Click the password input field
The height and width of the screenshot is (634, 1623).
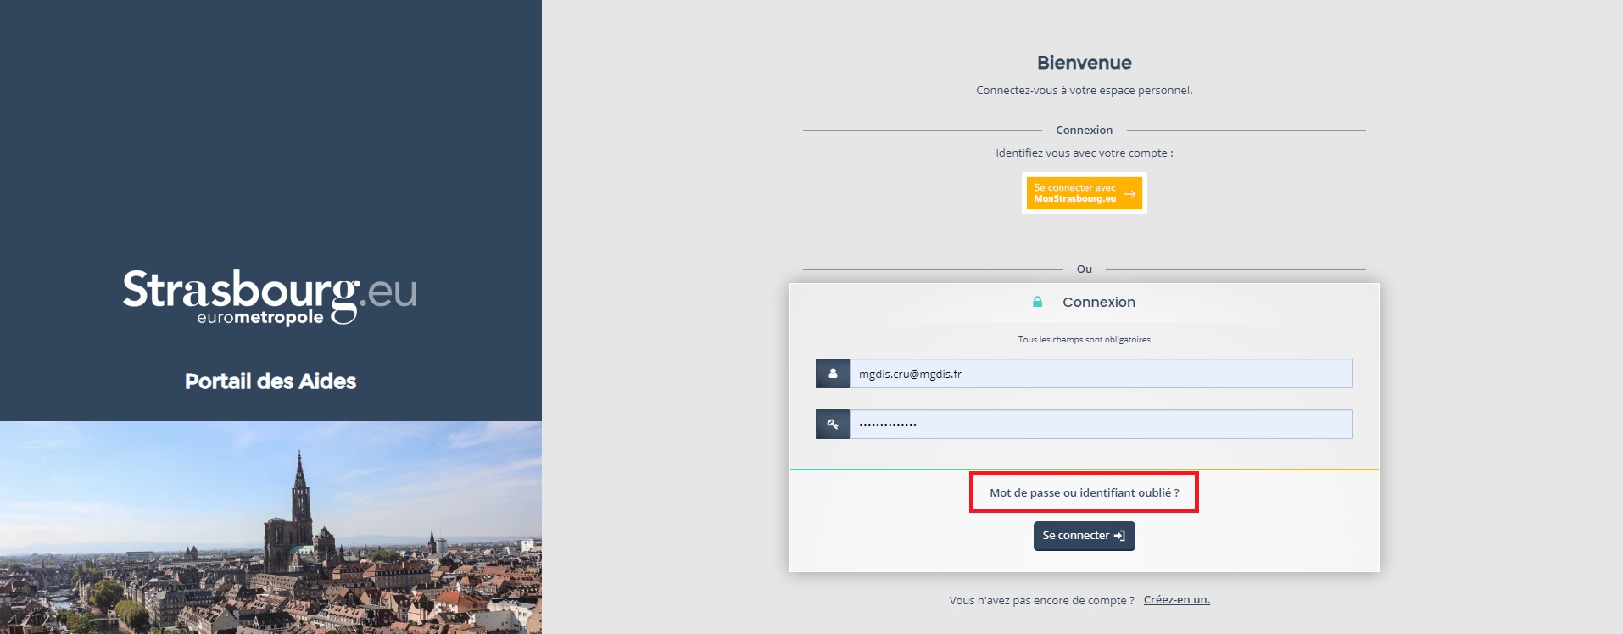tap(1101, 425)
